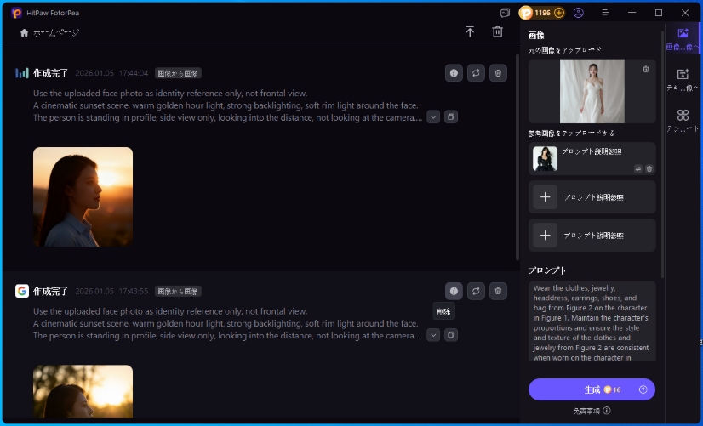Click the 画像から画像 tag on 17:44:04 entry

point(178,73)
